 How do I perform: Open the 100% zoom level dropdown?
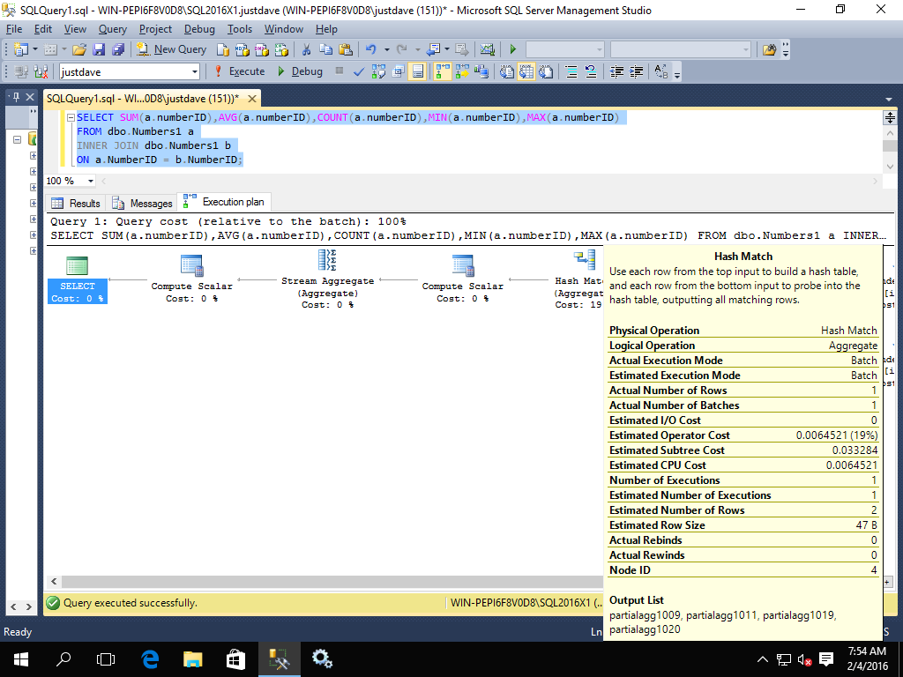pyautogui.click(x=91, y=181)
